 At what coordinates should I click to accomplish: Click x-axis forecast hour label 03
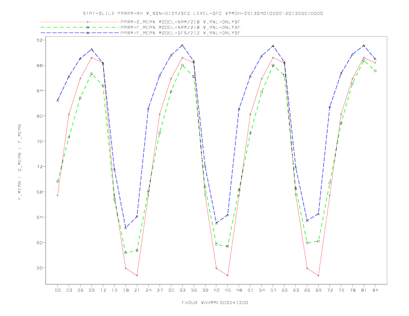coord(69,290)
